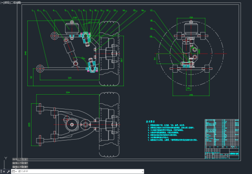Select part balloon number 17

tap(151, 10)
